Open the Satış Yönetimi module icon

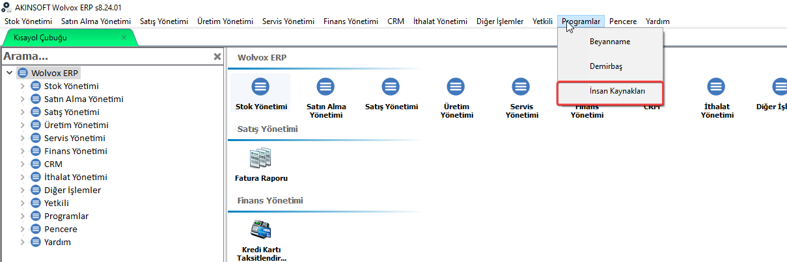point(391,86)
